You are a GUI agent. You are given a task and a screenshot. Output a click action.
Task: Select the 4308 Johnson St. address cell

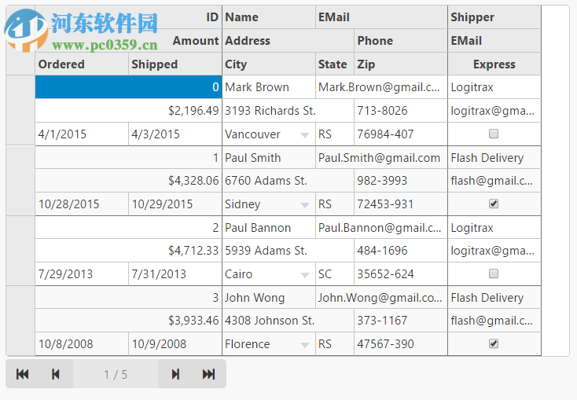point(288,320)
